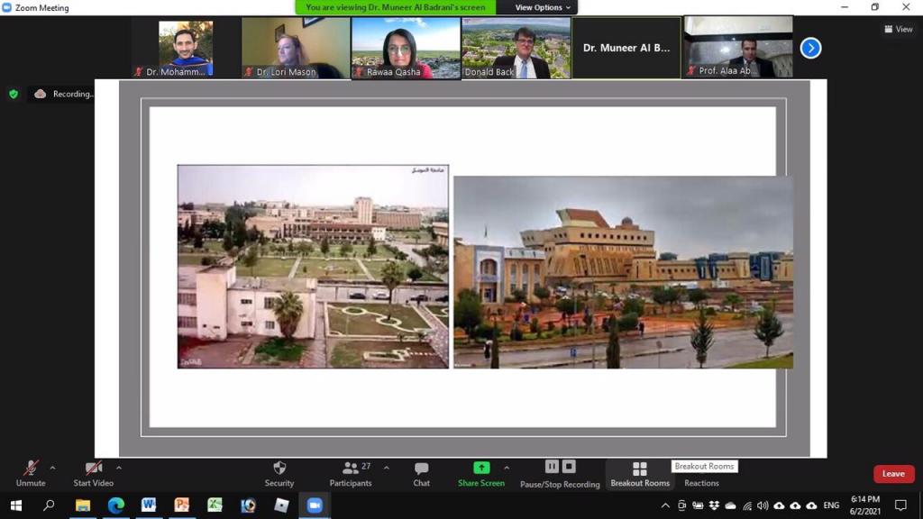The height and width of the screenshot is (519, 923).
Task: Open Breakout Rooms
Action: coord(640,472)
